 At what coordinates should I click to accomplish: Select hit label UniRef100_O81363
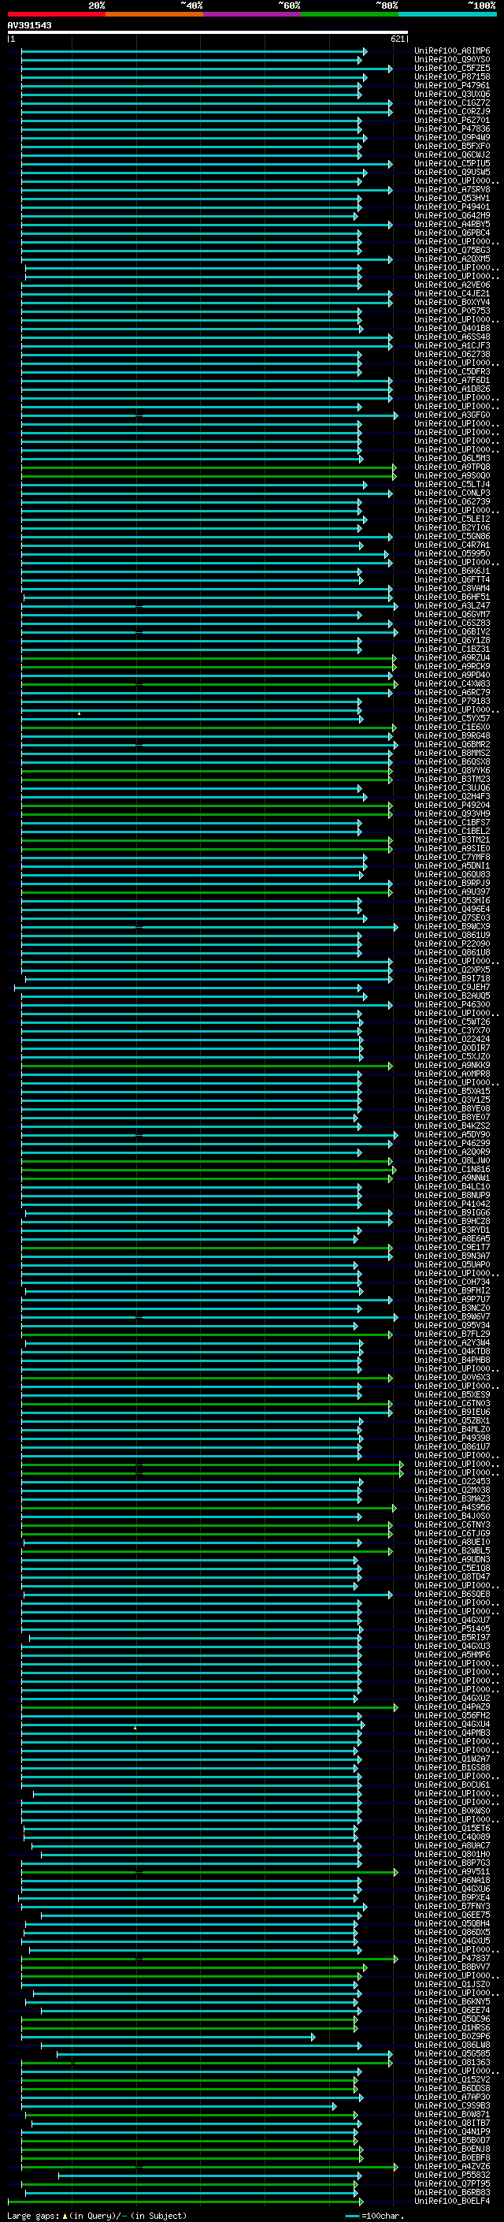click(x=452, y=2063)
